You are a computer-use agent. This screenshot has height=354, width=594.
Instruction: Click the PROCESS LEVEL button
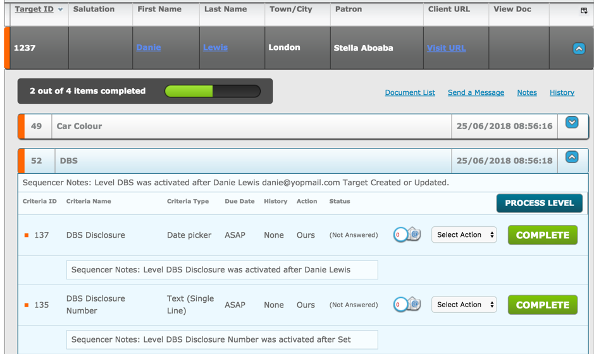pyautogui.click(x=540, y=203)
